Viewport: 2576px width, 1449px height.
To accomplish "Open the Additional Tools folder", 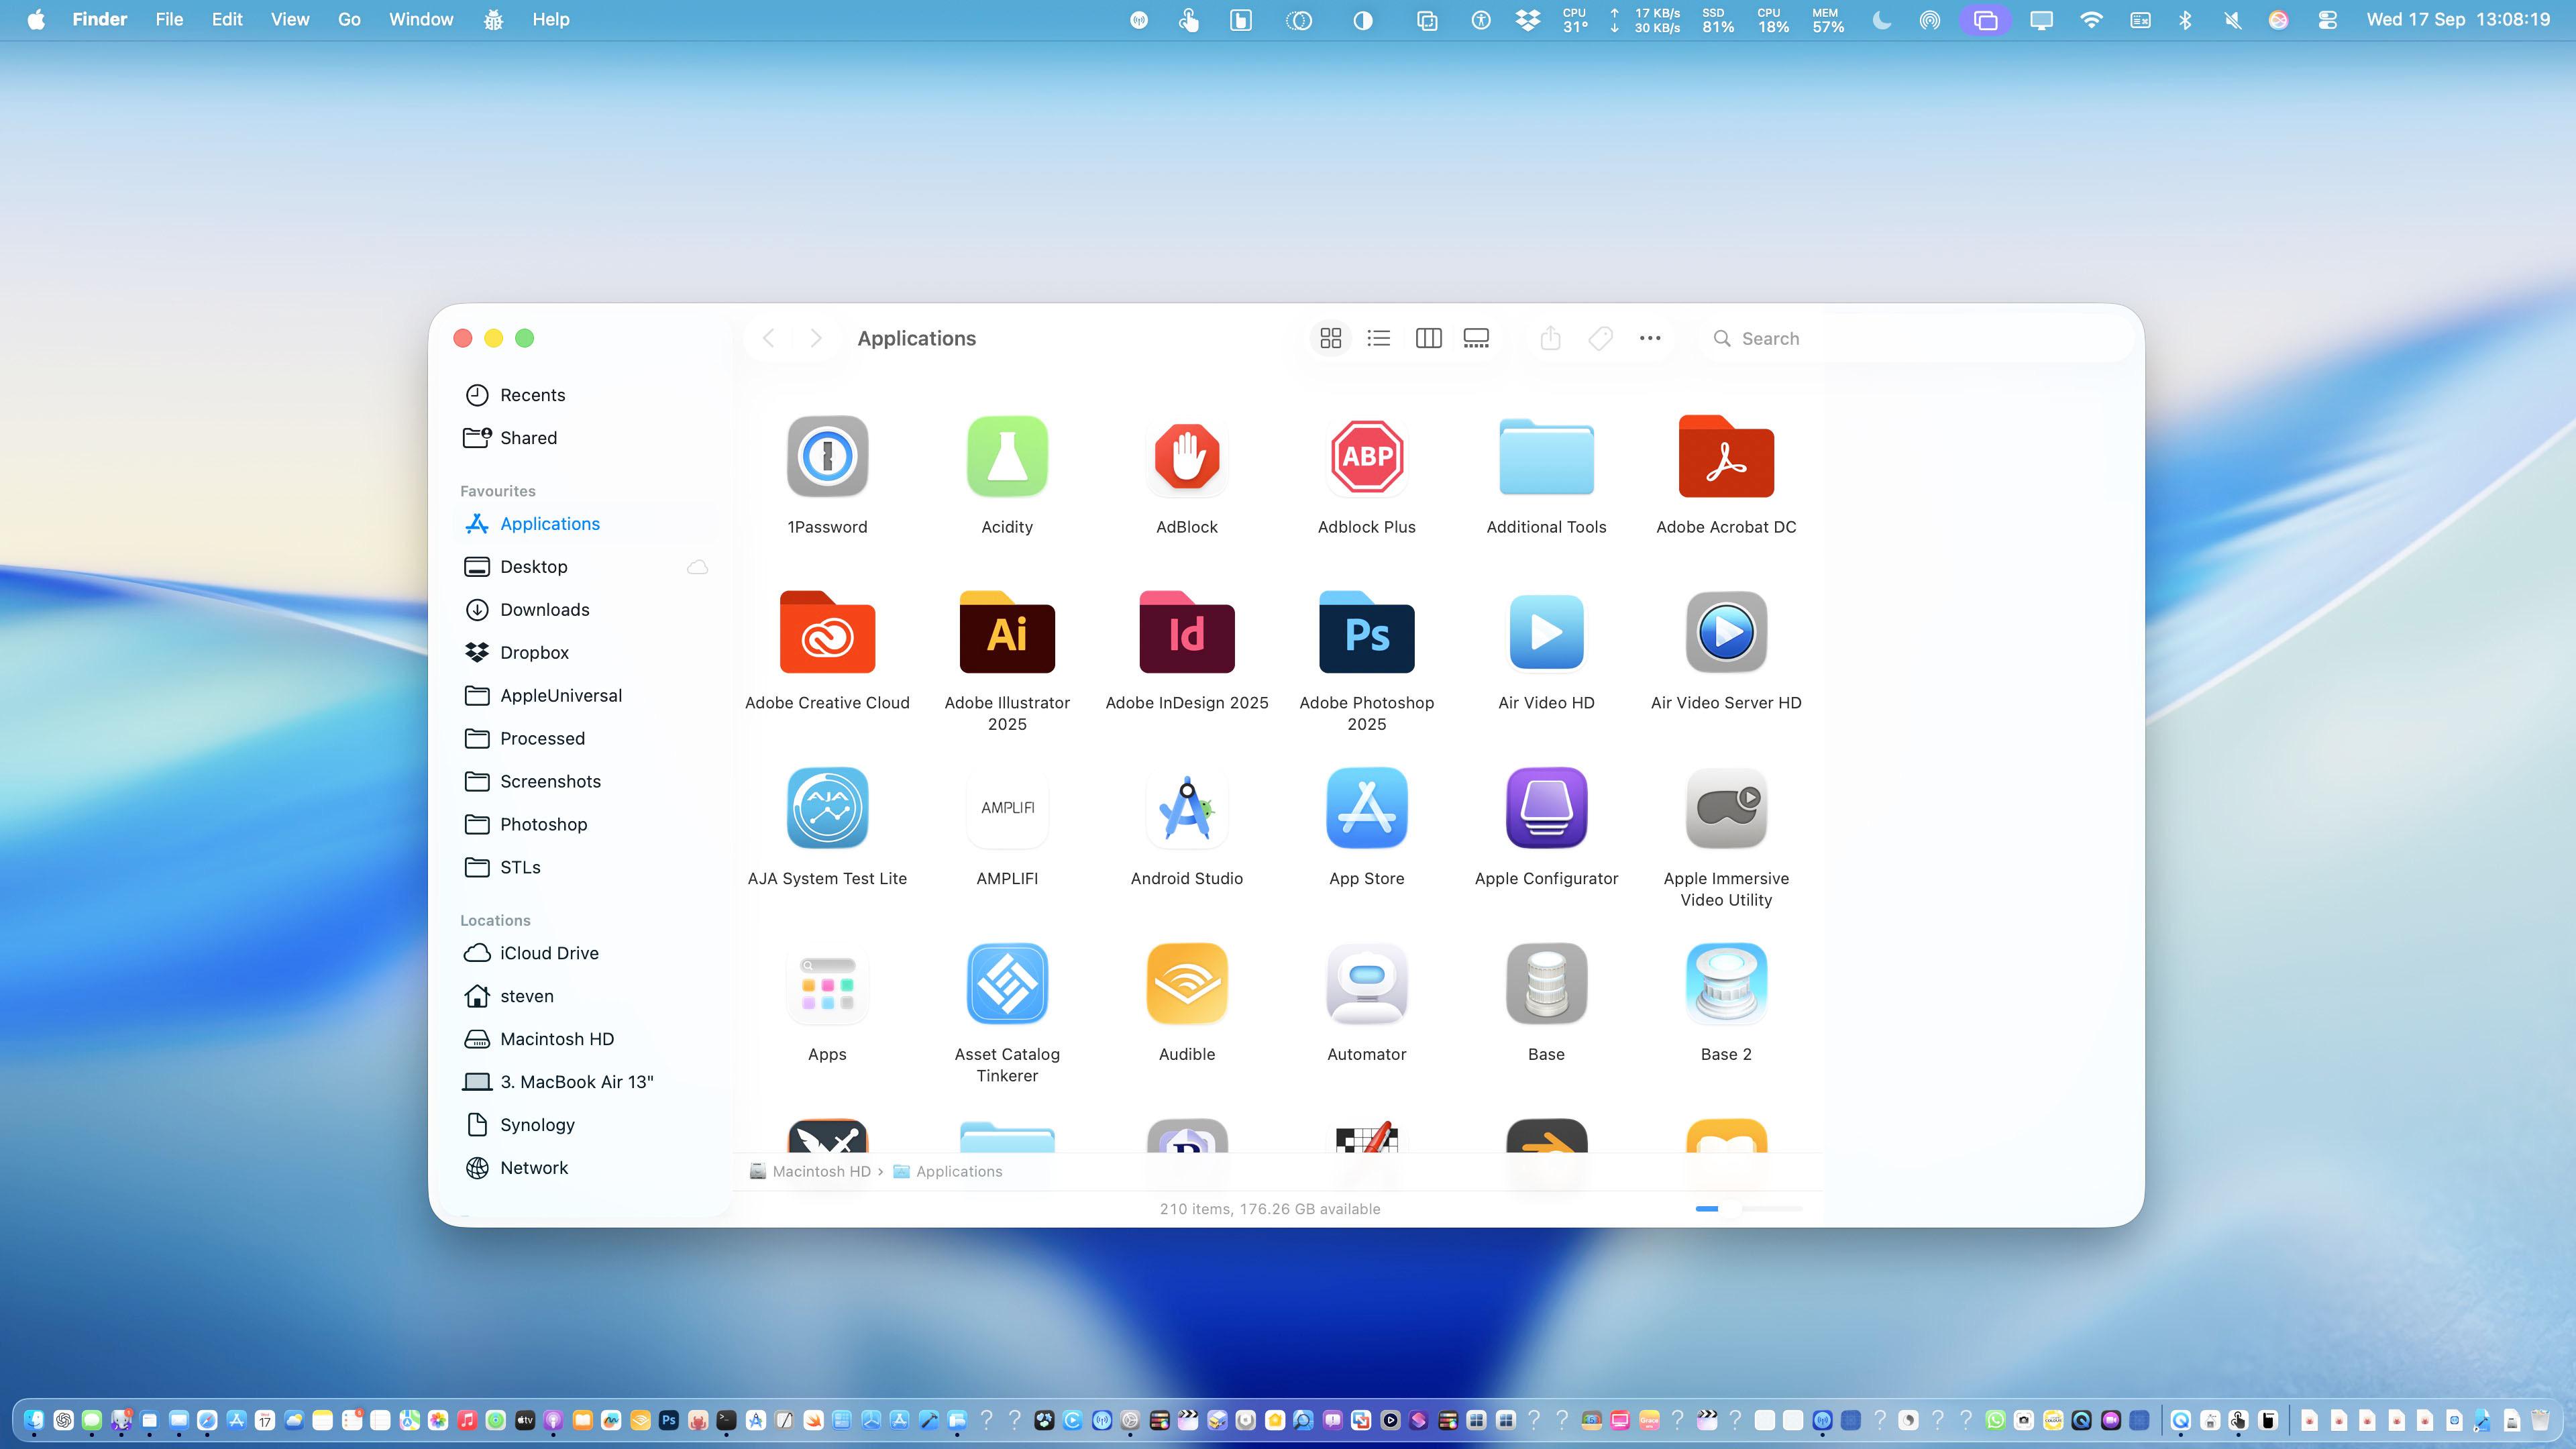I will (x=1546, y=456).
